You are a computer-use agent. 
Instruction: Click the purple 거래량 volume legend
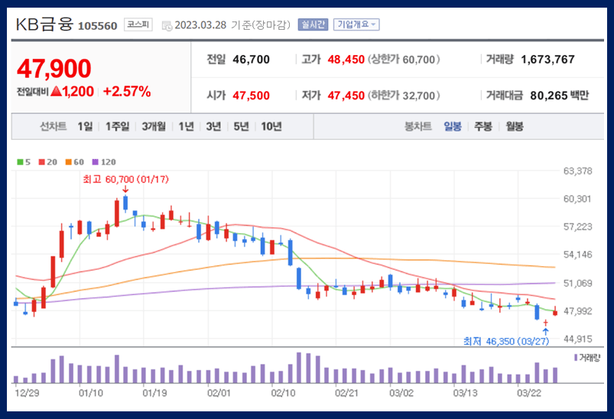pyautogui.click(x=587, y=358)
